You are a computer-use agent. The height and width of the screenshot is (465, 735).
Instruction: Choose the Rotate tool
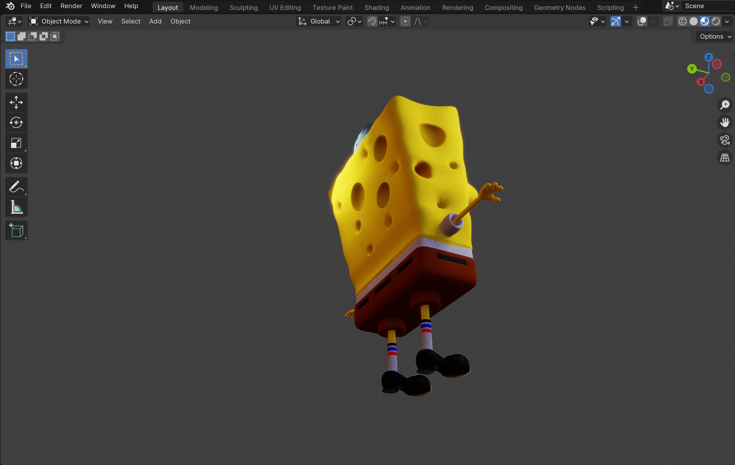point(16,123)
